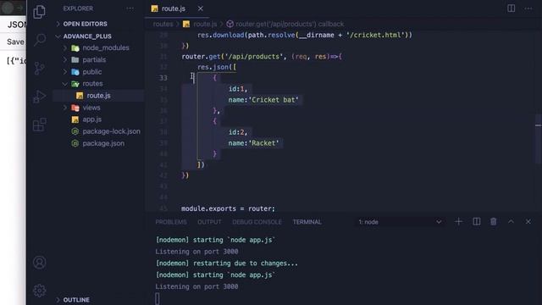This screenshot has width=542, height=305.
Task: Open package.json from the file tree
Action: (103, 143)
